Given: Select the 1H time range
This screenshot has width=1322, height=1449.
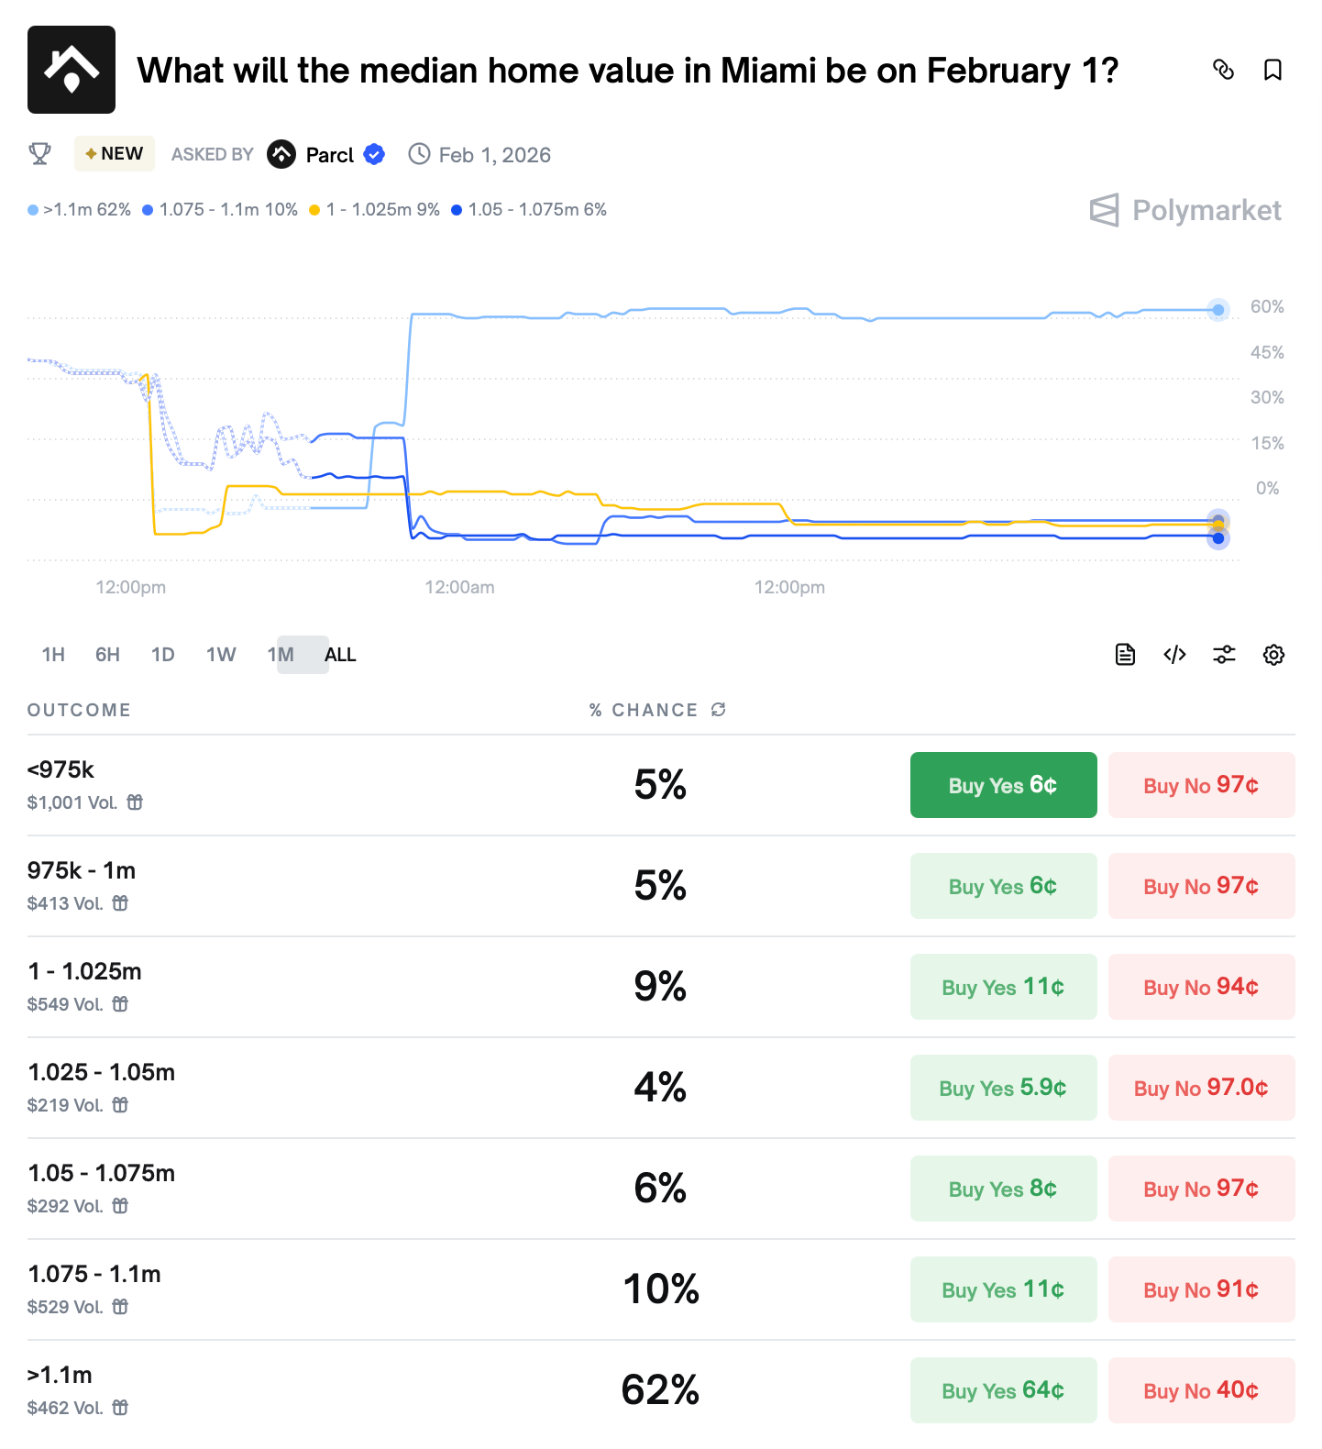Looking at the screenshot, I should click(x=53, y=655).
